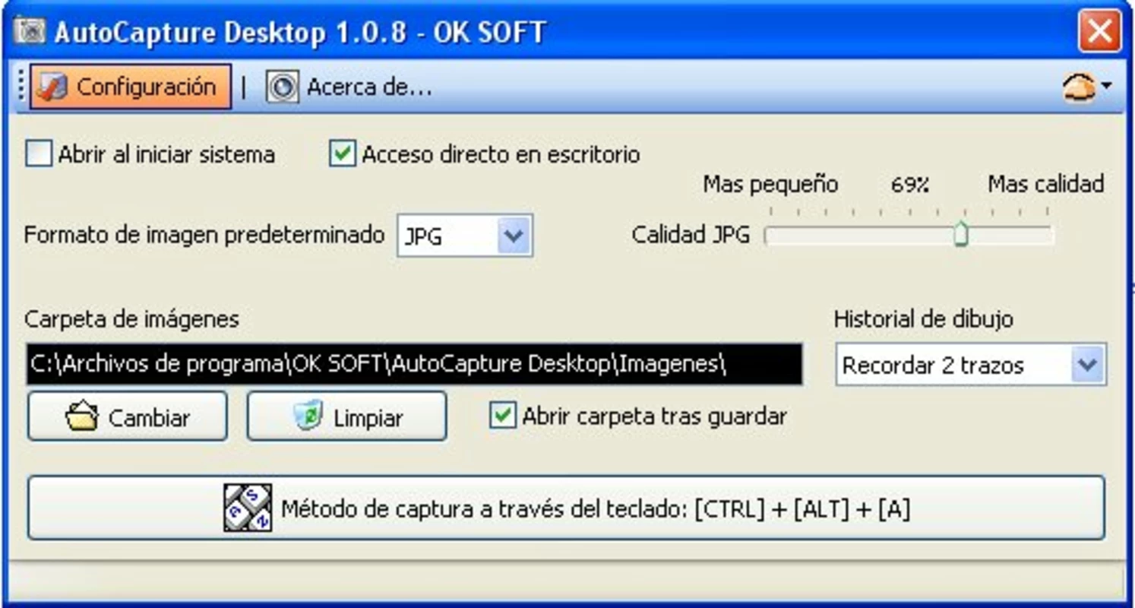Enable Abrir al iniciar sistema checkbox
1135x608 pixels.
(x=38, y=154)
